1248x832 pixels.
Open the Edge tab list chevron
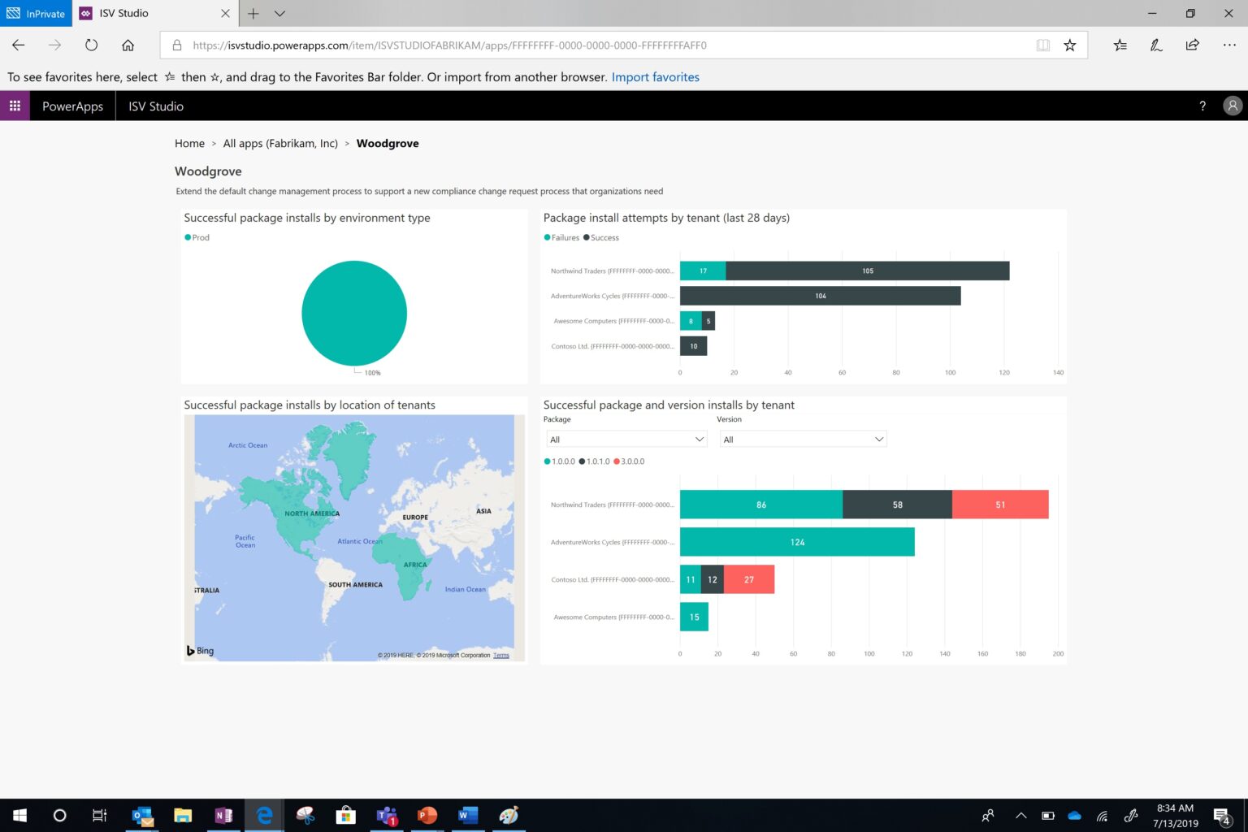point(279,14)
